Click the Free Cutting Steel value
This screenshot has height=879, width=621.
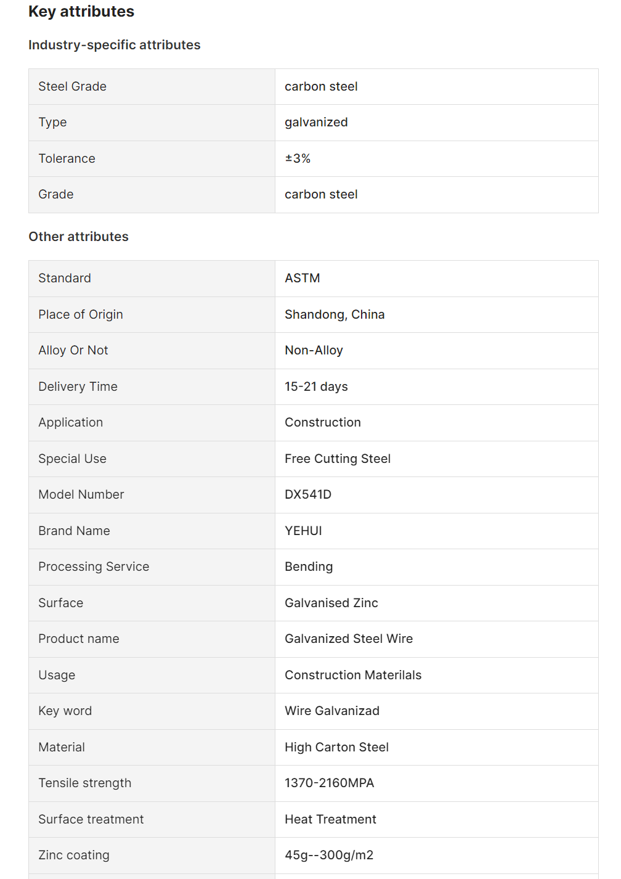338,459
